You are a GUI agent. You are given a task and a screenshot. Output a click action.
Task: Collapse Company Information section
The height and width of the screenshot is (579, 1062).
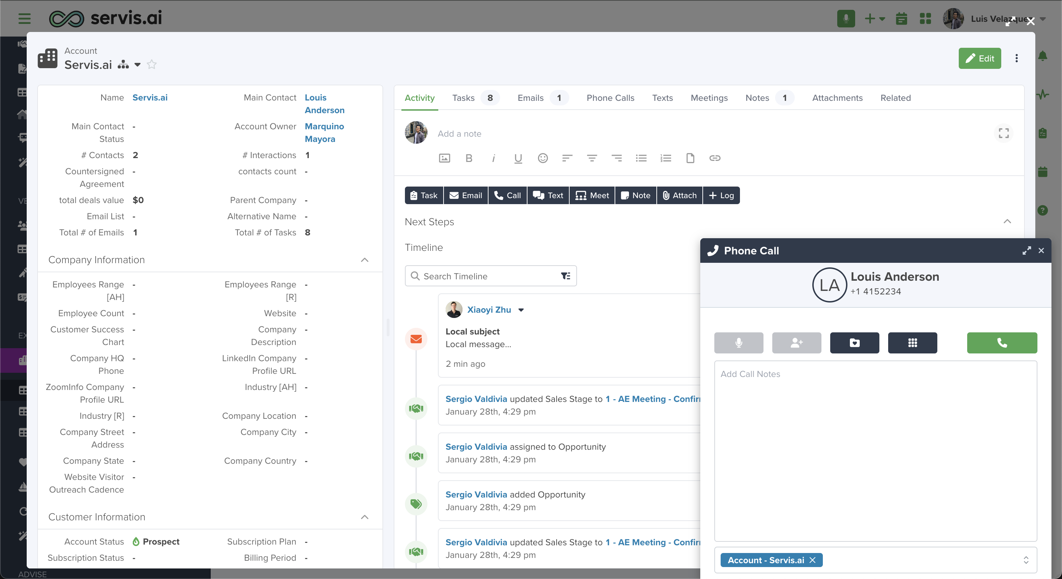click(x=365, y=260)
